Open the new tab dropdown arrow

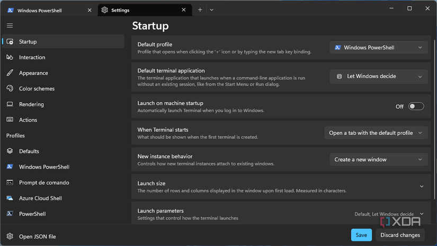coord(211,10)
